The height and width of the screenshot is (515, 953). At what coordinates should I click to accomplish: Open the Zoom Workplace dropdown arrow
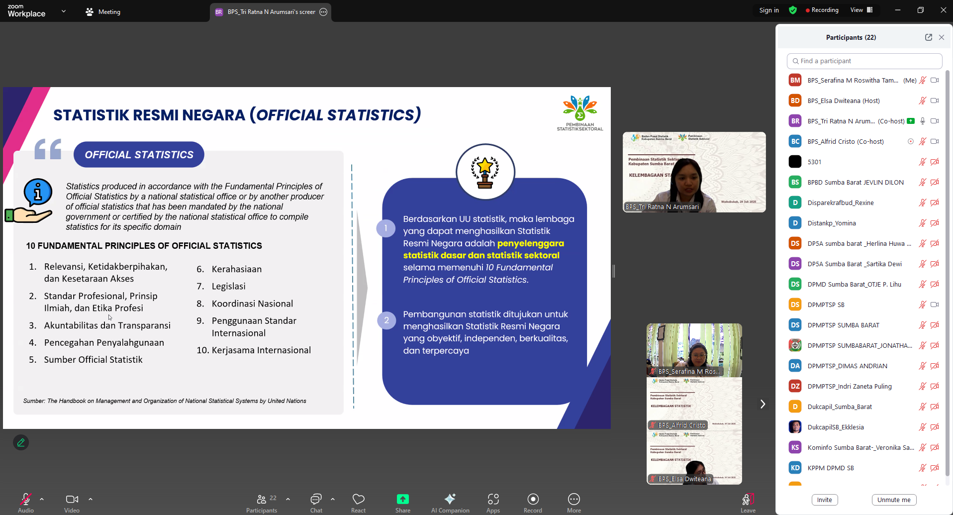[x=63, y=11]
